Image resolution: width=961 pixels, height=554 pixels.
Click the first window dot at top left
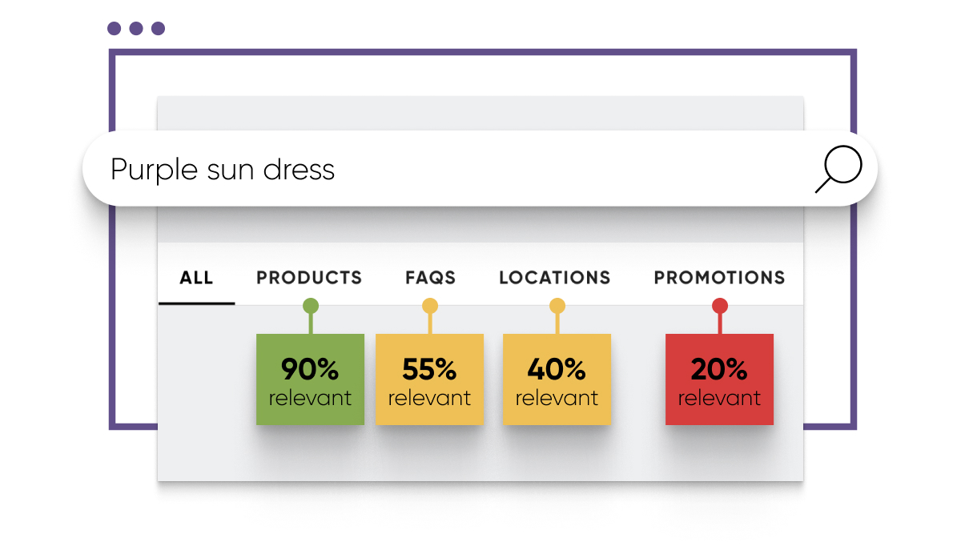click(x=114, y=29)
